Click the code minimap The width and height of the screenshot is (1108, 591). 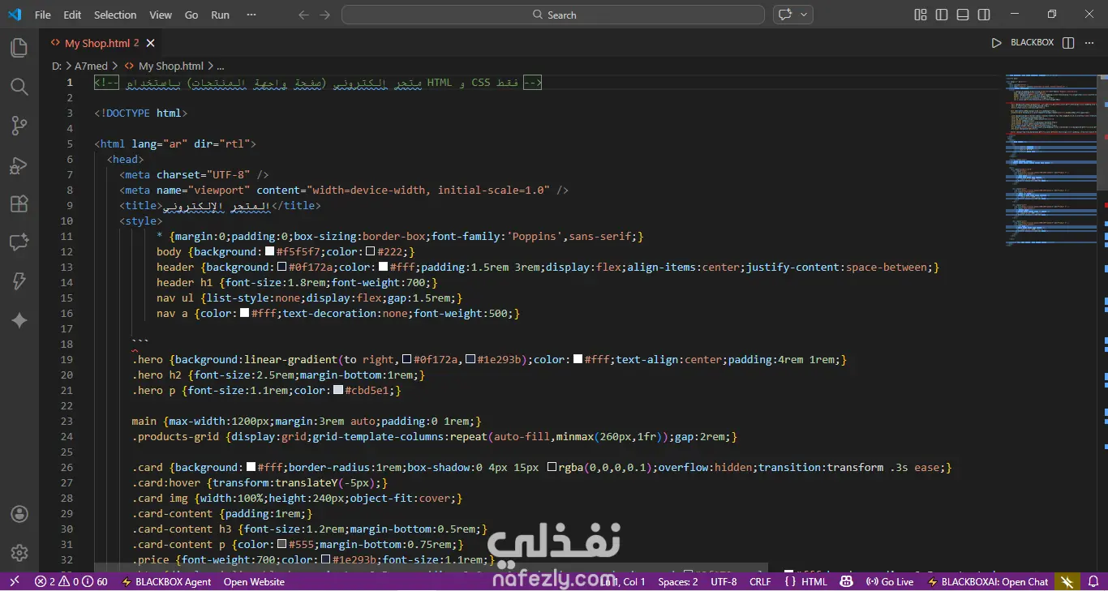(1050, 162)
